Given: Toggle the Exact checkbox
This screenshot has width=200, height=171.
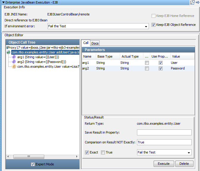Looking at the screenshot, I should (87, 152).
